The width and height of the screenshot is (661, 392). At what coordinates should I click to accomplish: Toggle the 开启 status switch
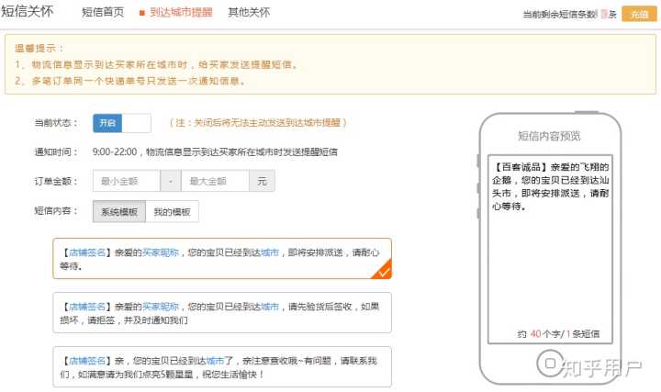(122, 123)
